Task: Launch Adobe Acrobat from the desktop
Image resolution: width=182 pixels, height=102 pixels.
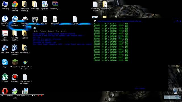Action: pos(5,35)
